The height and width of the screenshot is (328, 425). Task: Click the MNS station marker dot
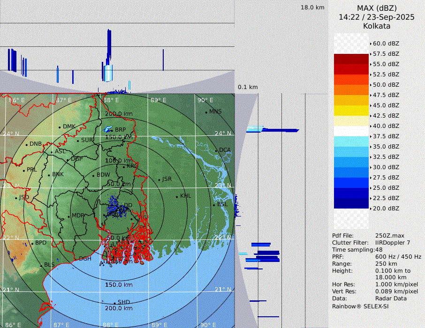[206, 112]
